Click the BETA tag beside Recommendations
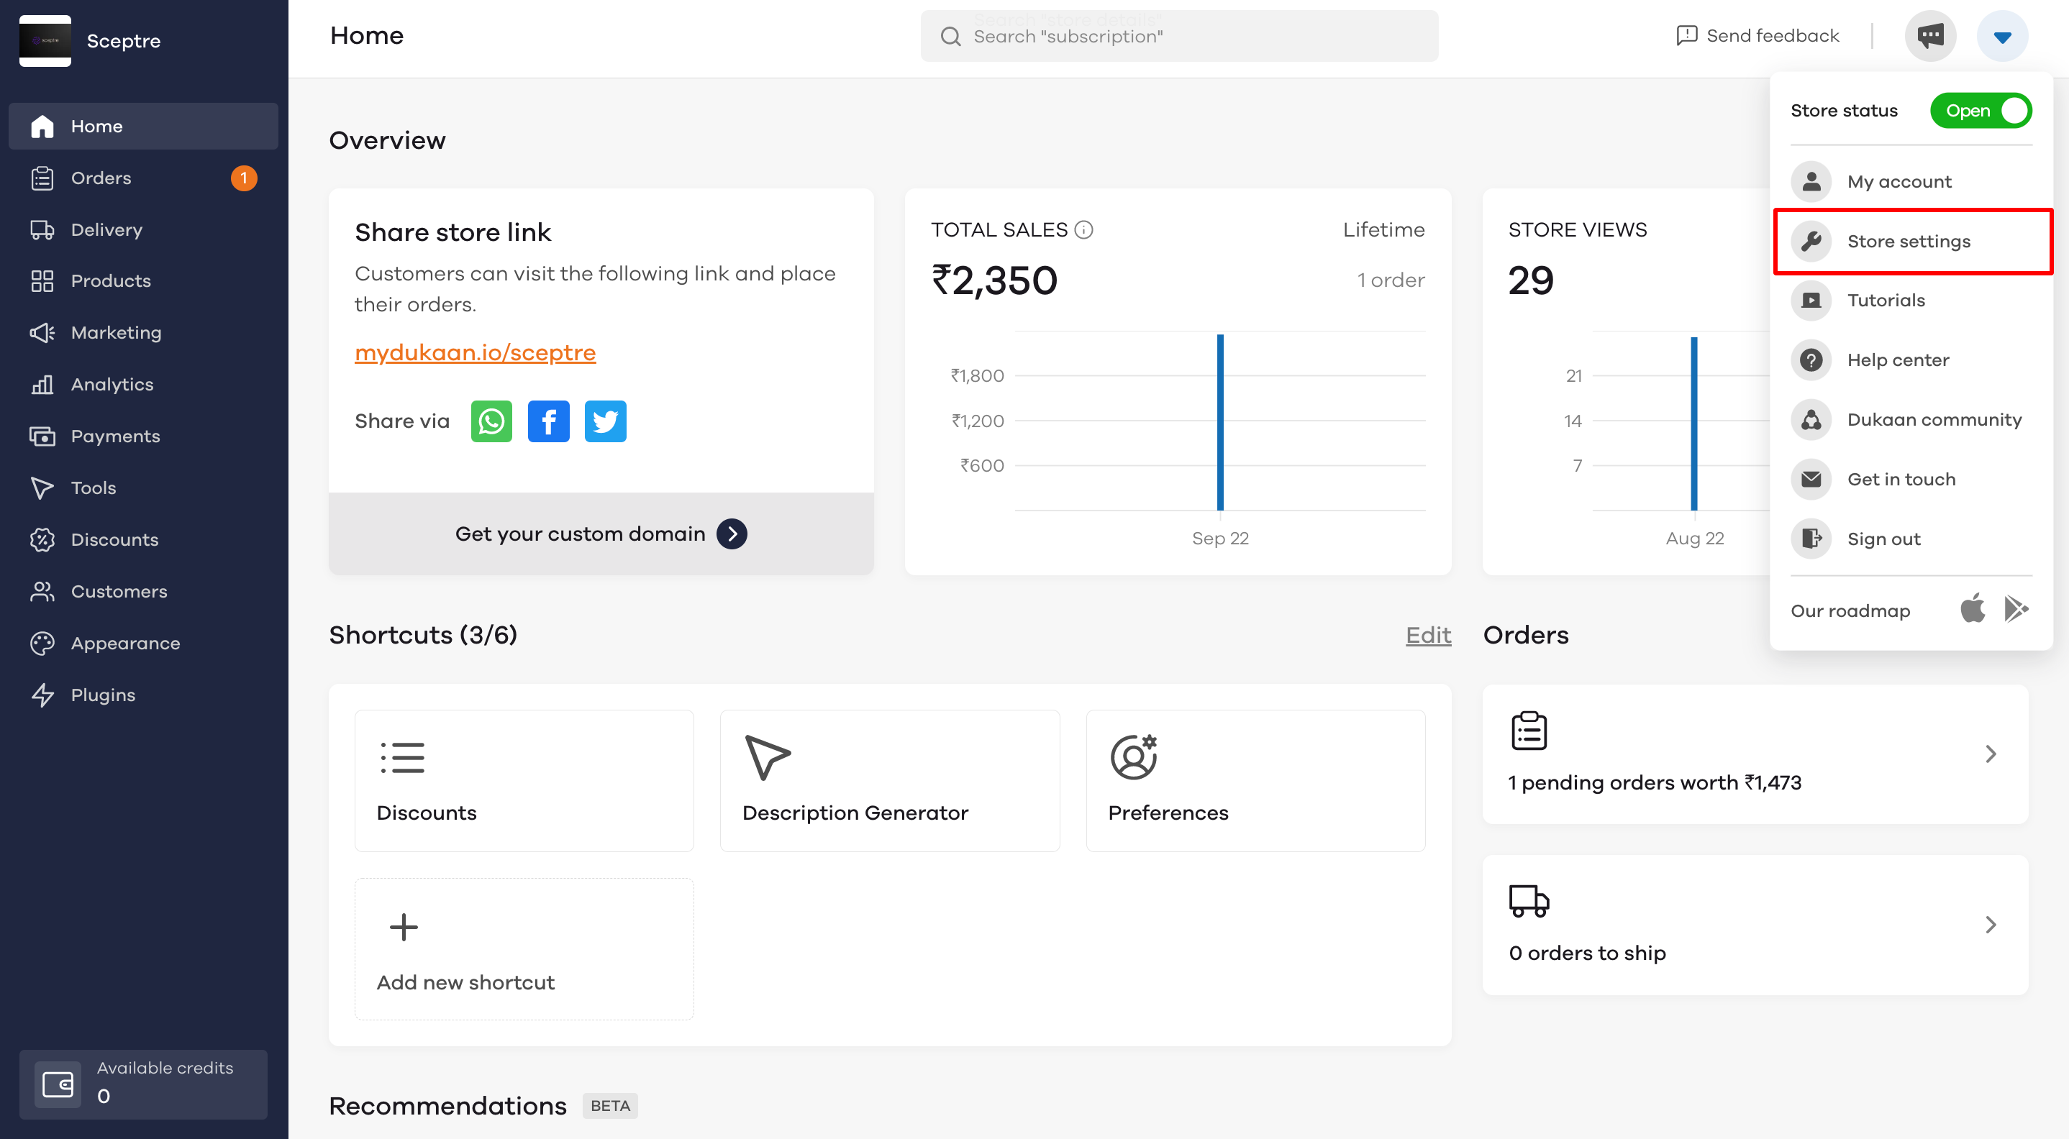The height and width of the screenshot is (1139, 2069). click(609, 1106)
